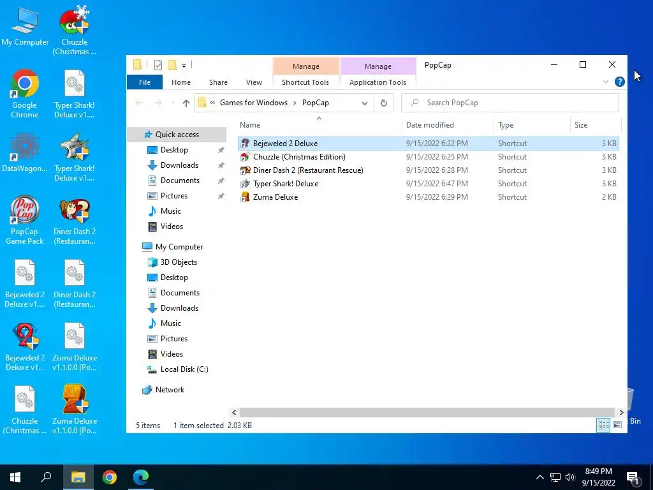This screenshot has width=653, height=490.
Task: Open the network icon in system tray
Action: (x=555, y=477)
